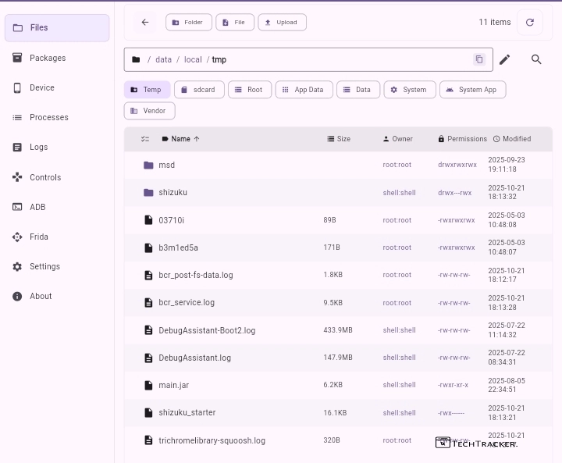Create a new Folder button
The image size is (562, 463).
click(188, 23)
